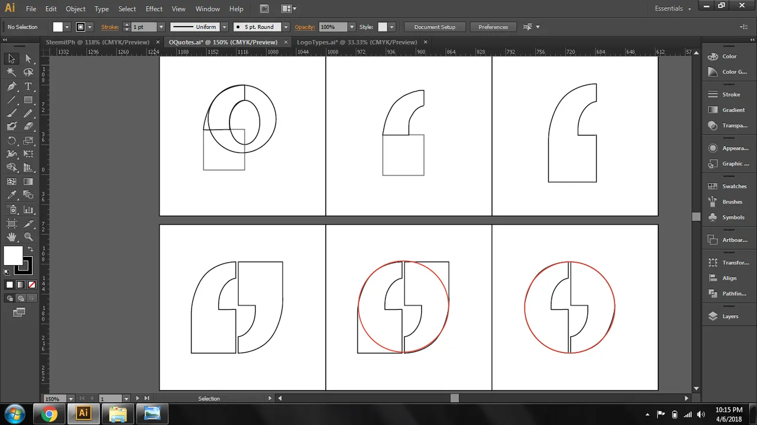This screenshot has height=425, width=757.
Task: Set paint mode to Color
Action: coord(9,285)
